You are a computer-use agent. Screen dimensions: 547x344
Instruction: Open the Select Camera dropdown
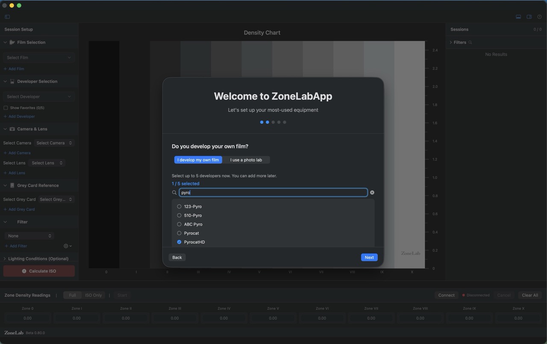(54, 143)
